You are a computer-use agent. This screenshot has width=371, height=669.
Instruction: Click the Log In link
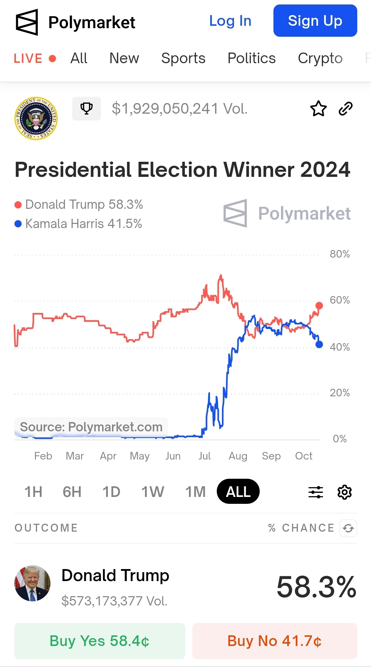230,21
